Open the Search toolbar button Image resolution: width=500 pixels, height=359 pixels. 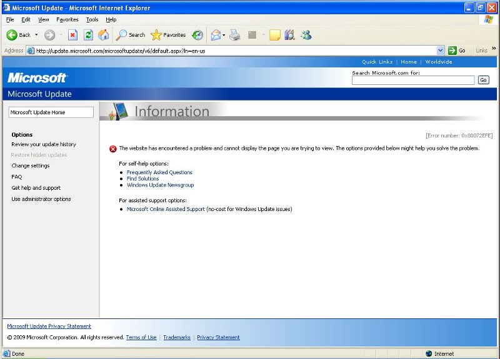[131, 35]
